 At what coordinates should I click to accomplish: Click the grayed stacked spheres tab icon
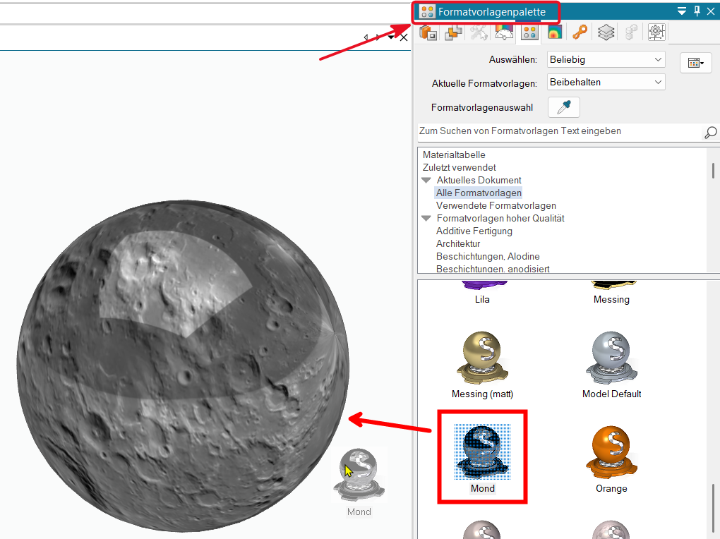pos(631,33)
